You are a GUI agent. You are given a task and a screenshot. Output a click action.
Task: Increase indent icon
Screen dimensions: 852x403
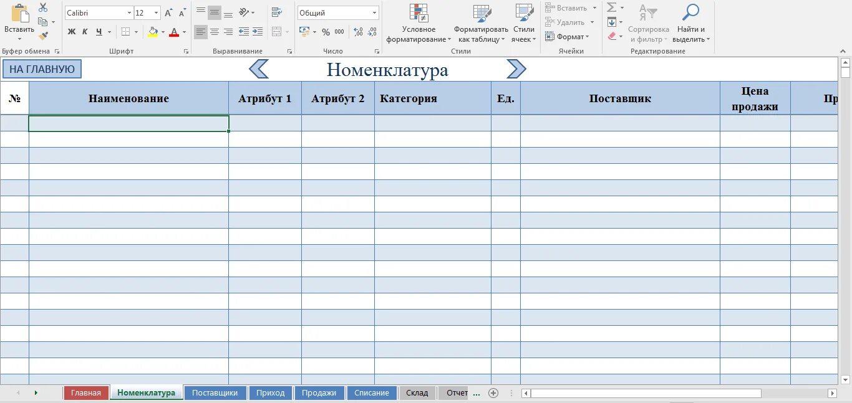coord(258,32)
